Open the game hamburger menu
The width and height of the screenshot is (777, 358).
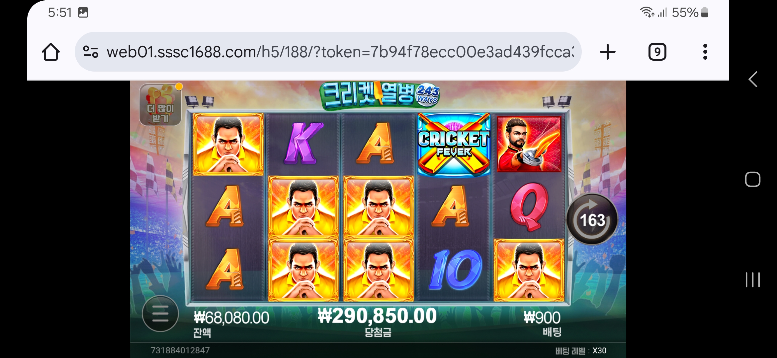160,314
